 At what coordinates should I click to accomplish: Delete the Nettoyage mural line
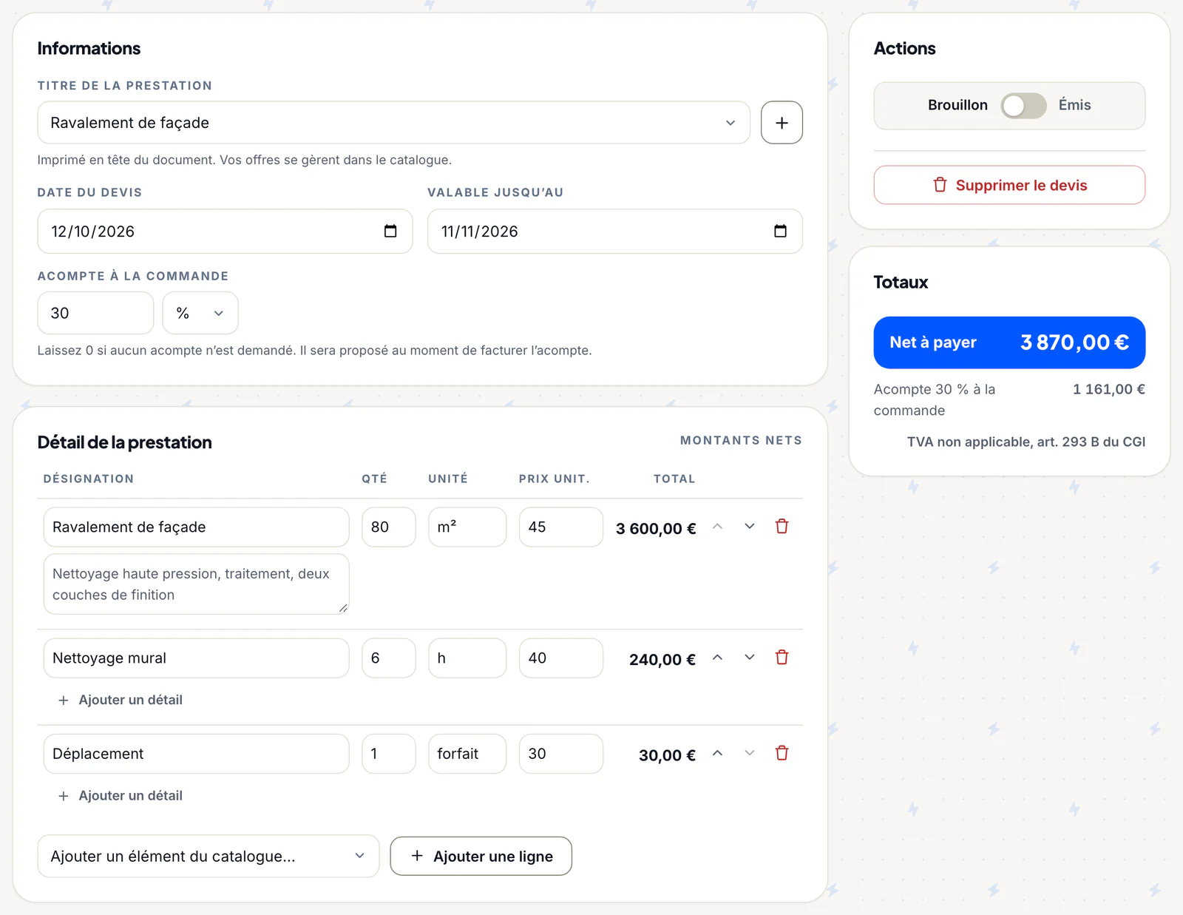tap(782, 658)
